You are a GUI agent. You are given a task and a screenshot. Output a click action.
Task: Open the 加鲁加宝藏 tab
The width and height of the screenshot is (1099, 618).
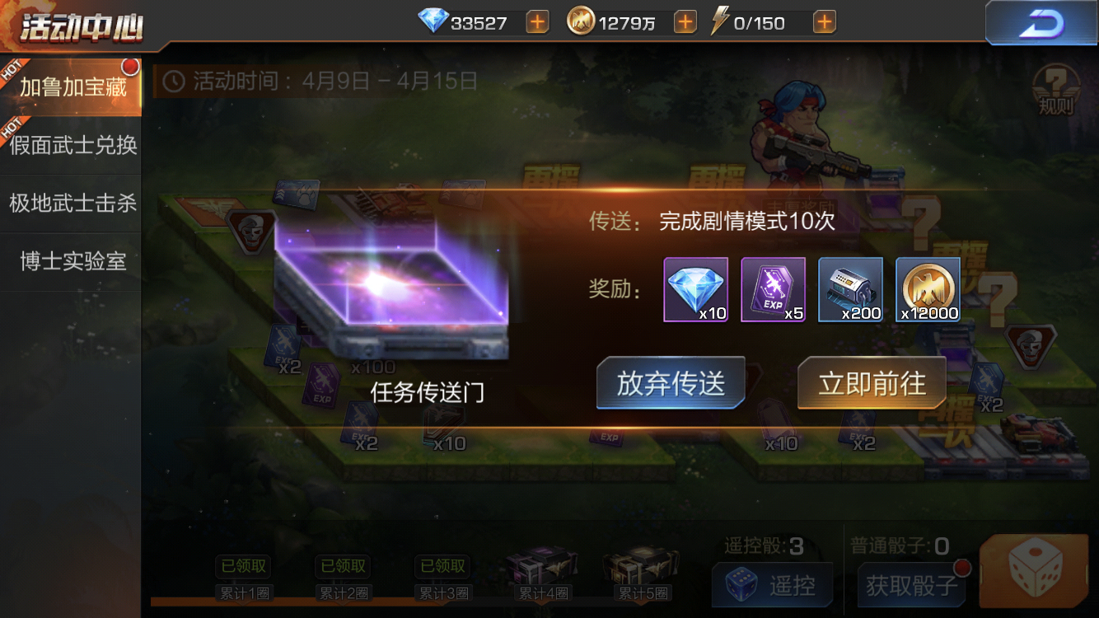(x=72, y=87)
